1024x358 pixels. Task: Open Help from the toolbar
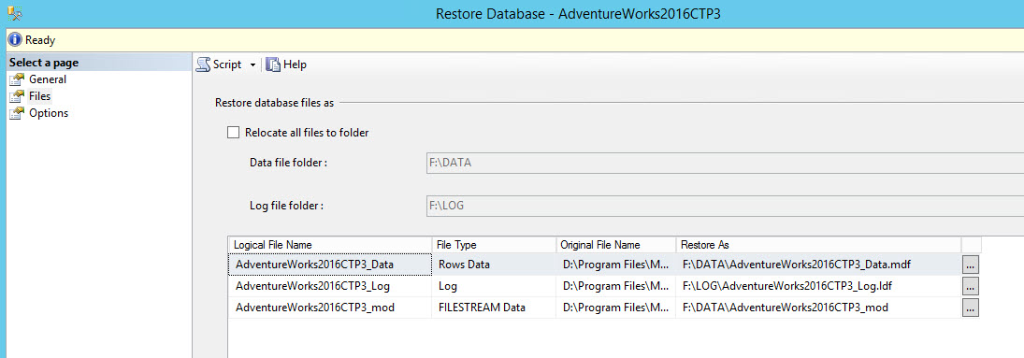286,64
